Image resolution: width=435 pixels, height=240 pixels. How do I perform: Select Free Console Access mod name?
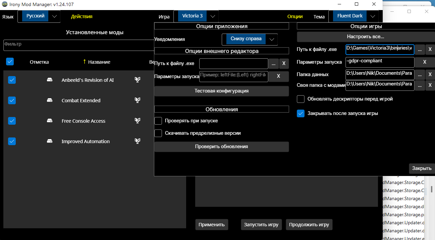click(84, 121)
